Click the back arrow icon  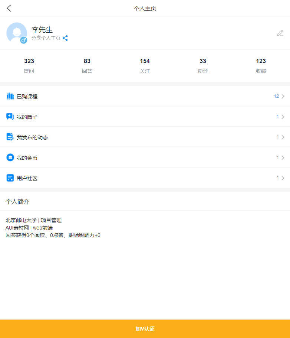tap(9, 8)
